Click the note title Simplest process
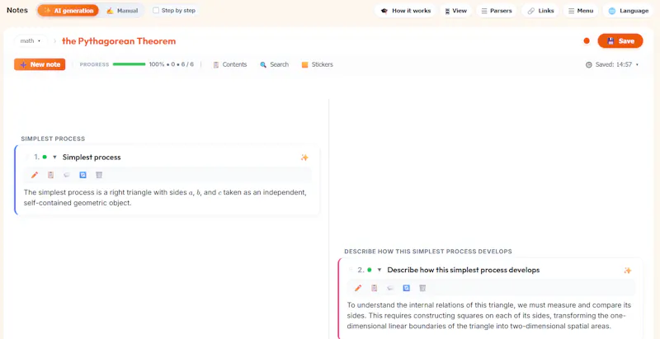Screen dimensions: 660x339 92,158
